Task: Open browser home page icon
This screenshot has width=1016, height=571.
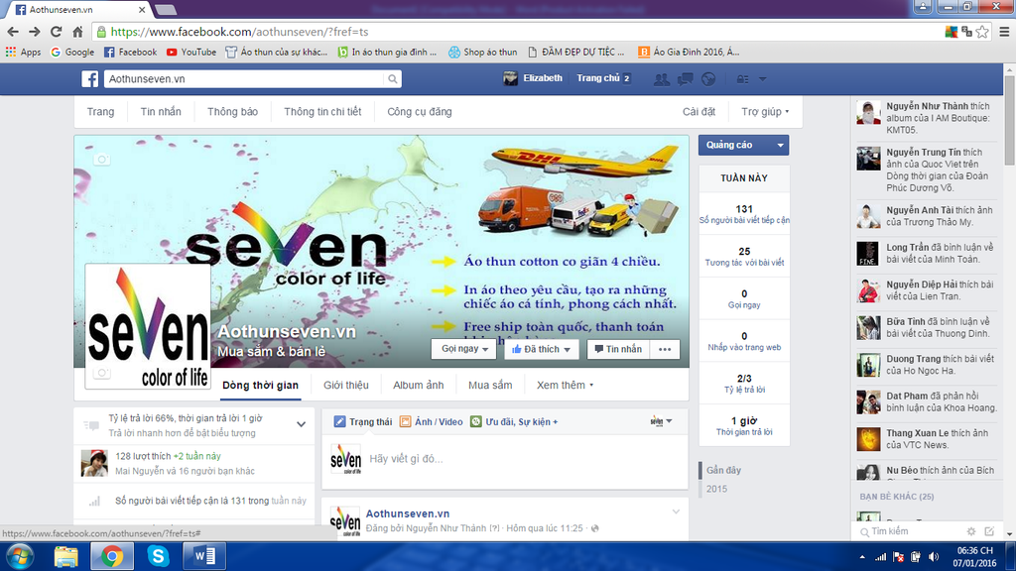Action: pyautogui.click(x=77, y=32)
